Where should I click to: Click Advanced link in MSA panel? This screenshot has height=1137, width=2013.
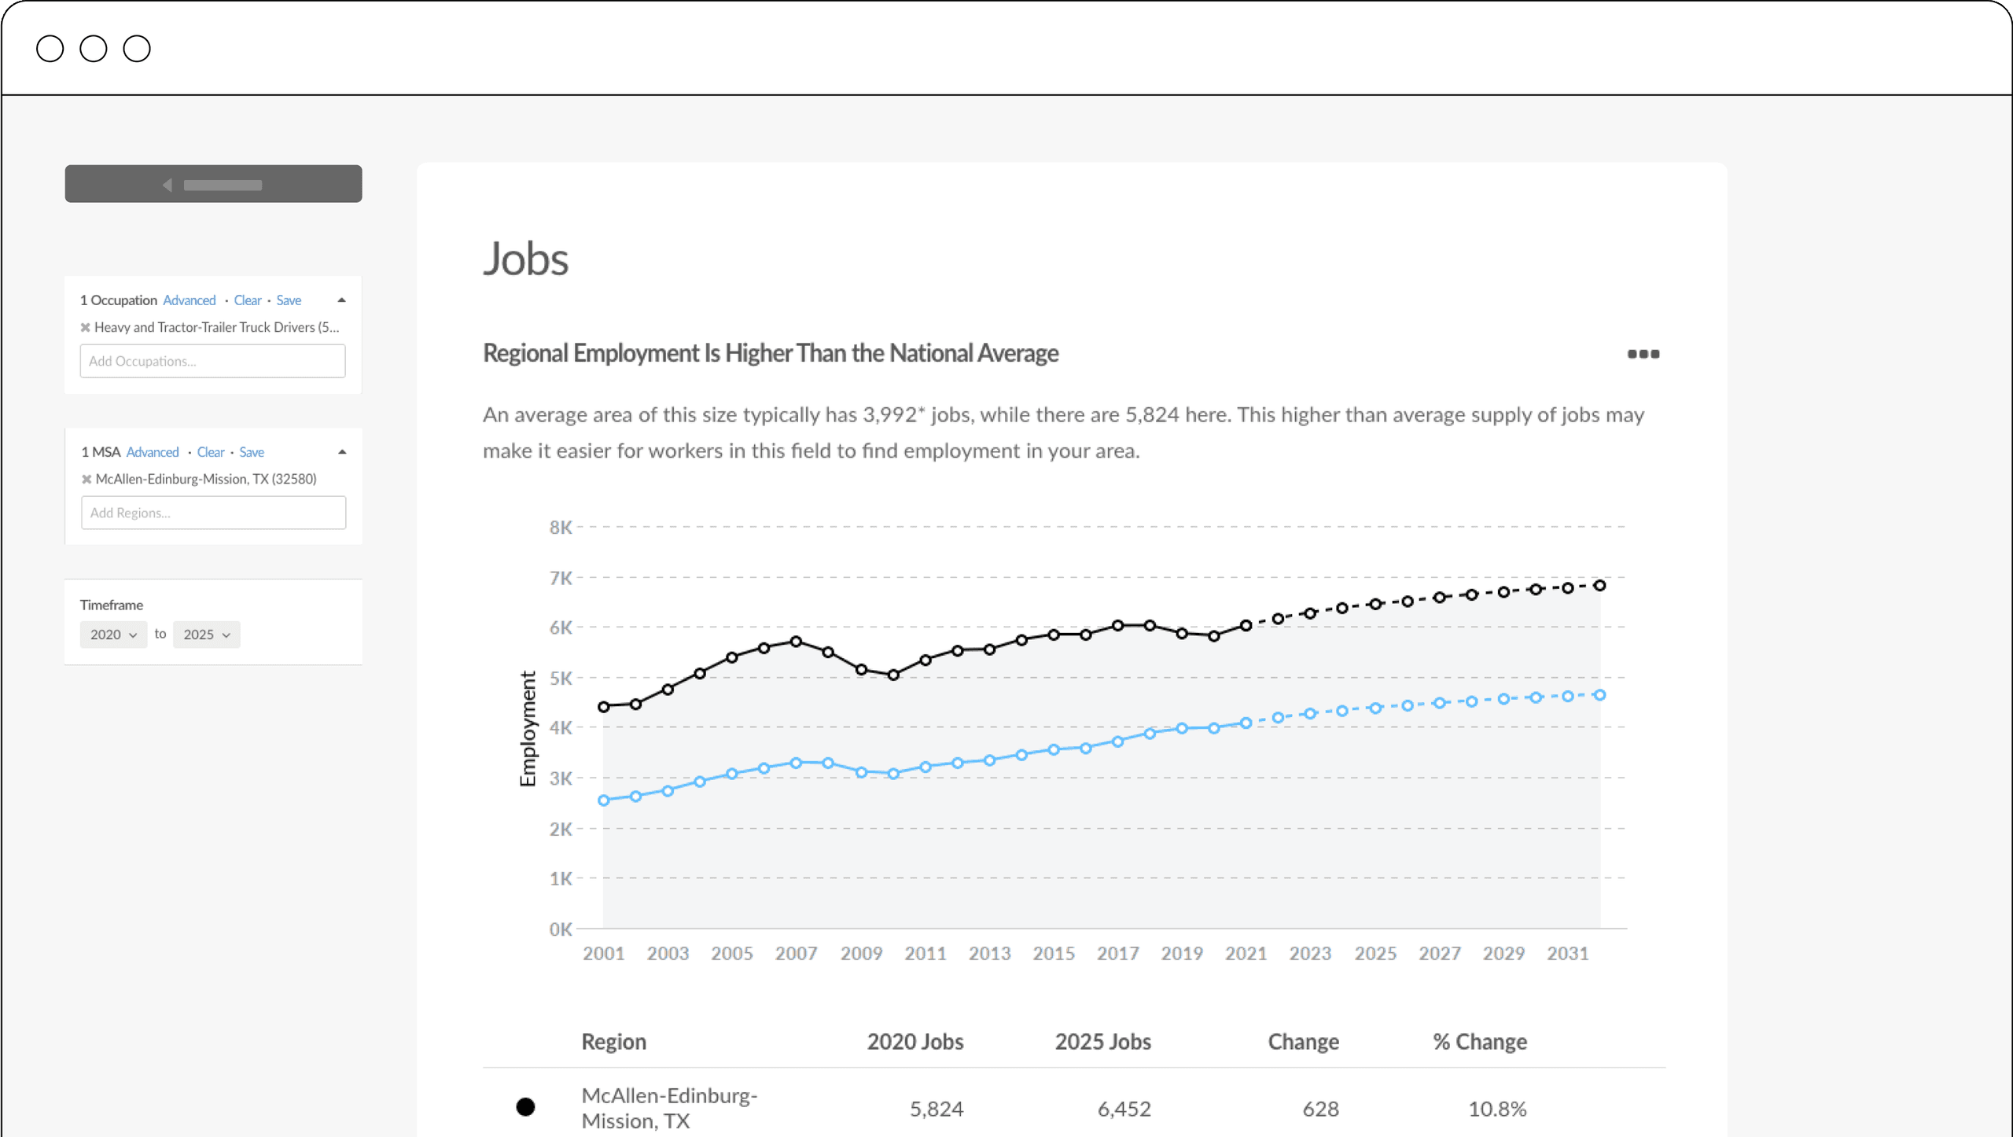coord(153,452)
